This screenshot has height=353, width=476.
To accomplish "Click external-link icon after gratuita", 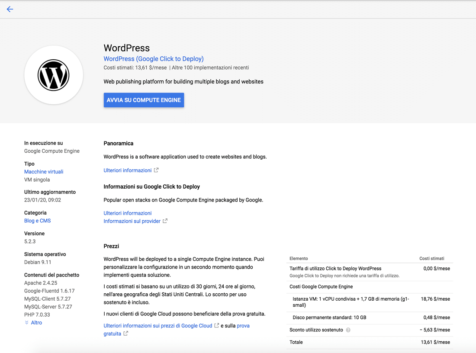I will (125, 333).
